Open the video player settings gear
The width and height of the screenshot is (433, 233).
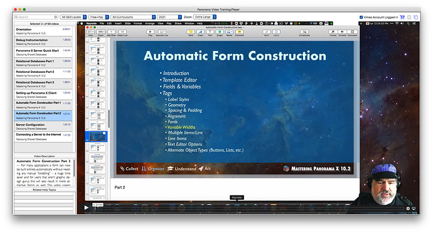click(x=408, y=209)
